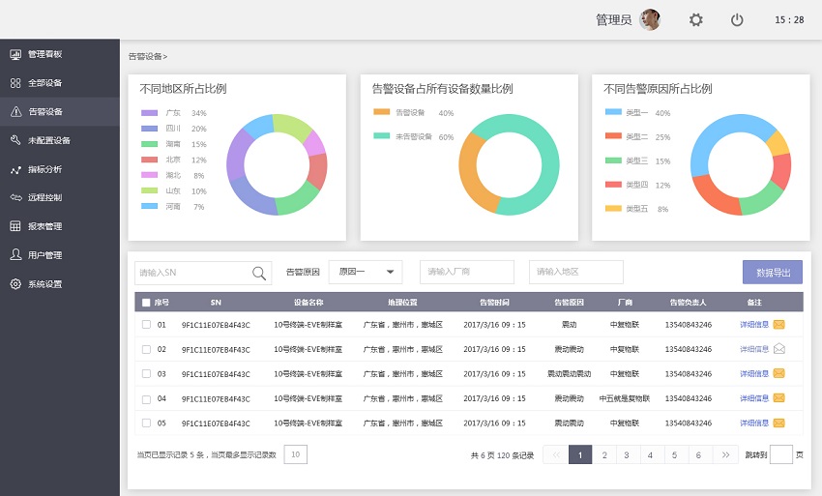Viewport: 822px width, 496px height.
Task: Open the mail envelope icon in row 04
Action: pos(779,398)
